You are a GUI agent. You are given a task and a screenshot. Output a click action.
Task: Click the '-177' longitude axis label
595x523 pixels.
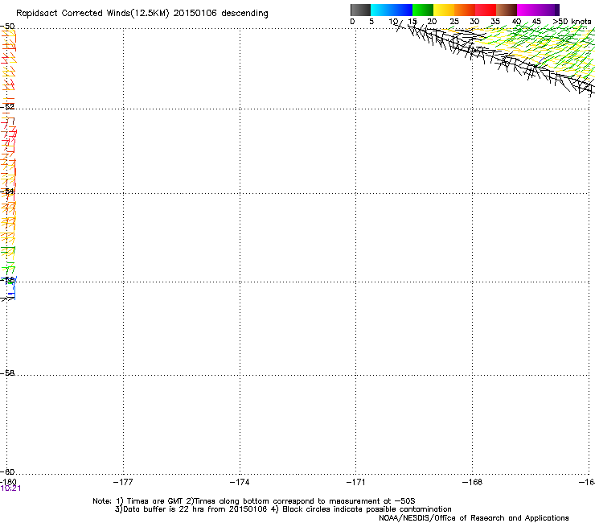click(x=123, y=482)
